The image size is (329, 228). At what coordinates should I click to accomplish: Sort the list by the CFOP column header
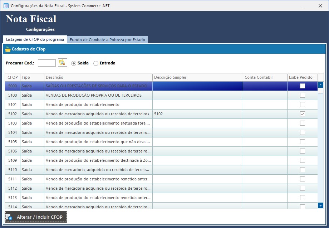12,77
